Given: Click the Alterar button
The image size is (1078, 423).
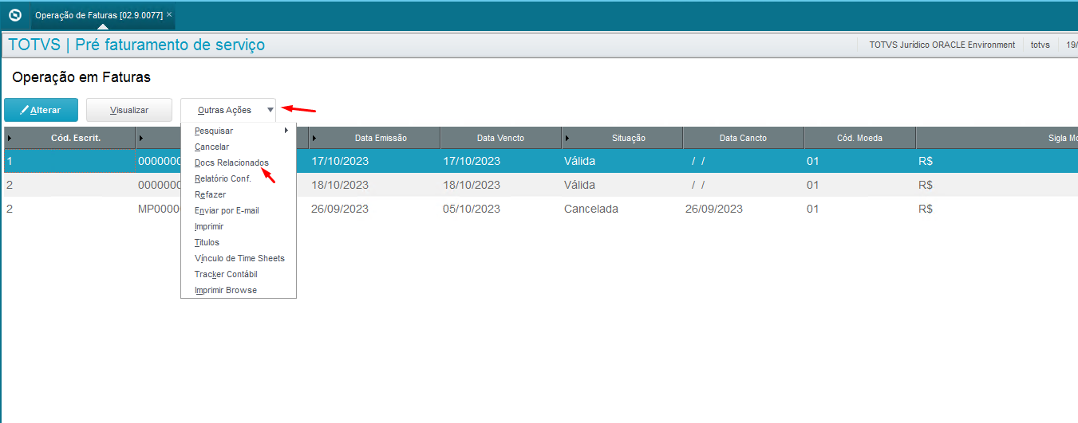Looking at the screenshot, I should pyautogui.click(x=41, y=110).
